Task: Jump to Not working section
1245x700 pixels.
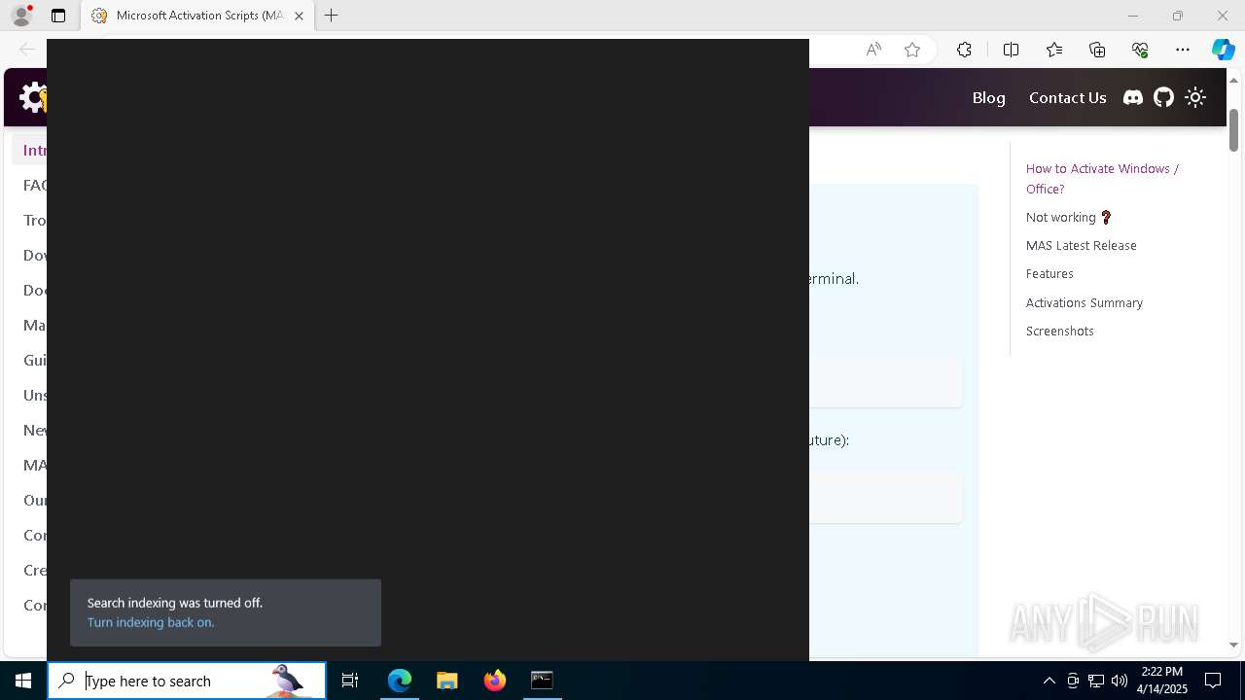Action: pos(1069,217)
